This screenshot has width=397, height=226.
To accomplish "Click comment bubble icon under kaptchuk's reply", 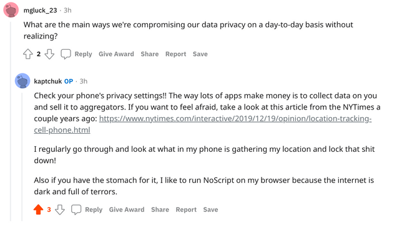I will pos(76,210).
